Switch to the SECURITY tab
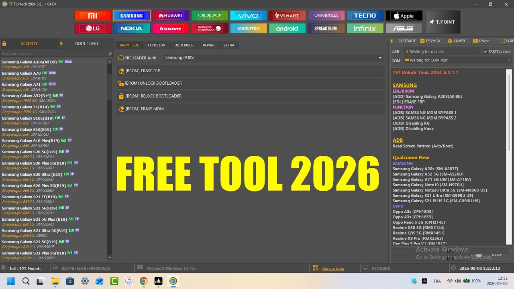 point(29,43)
